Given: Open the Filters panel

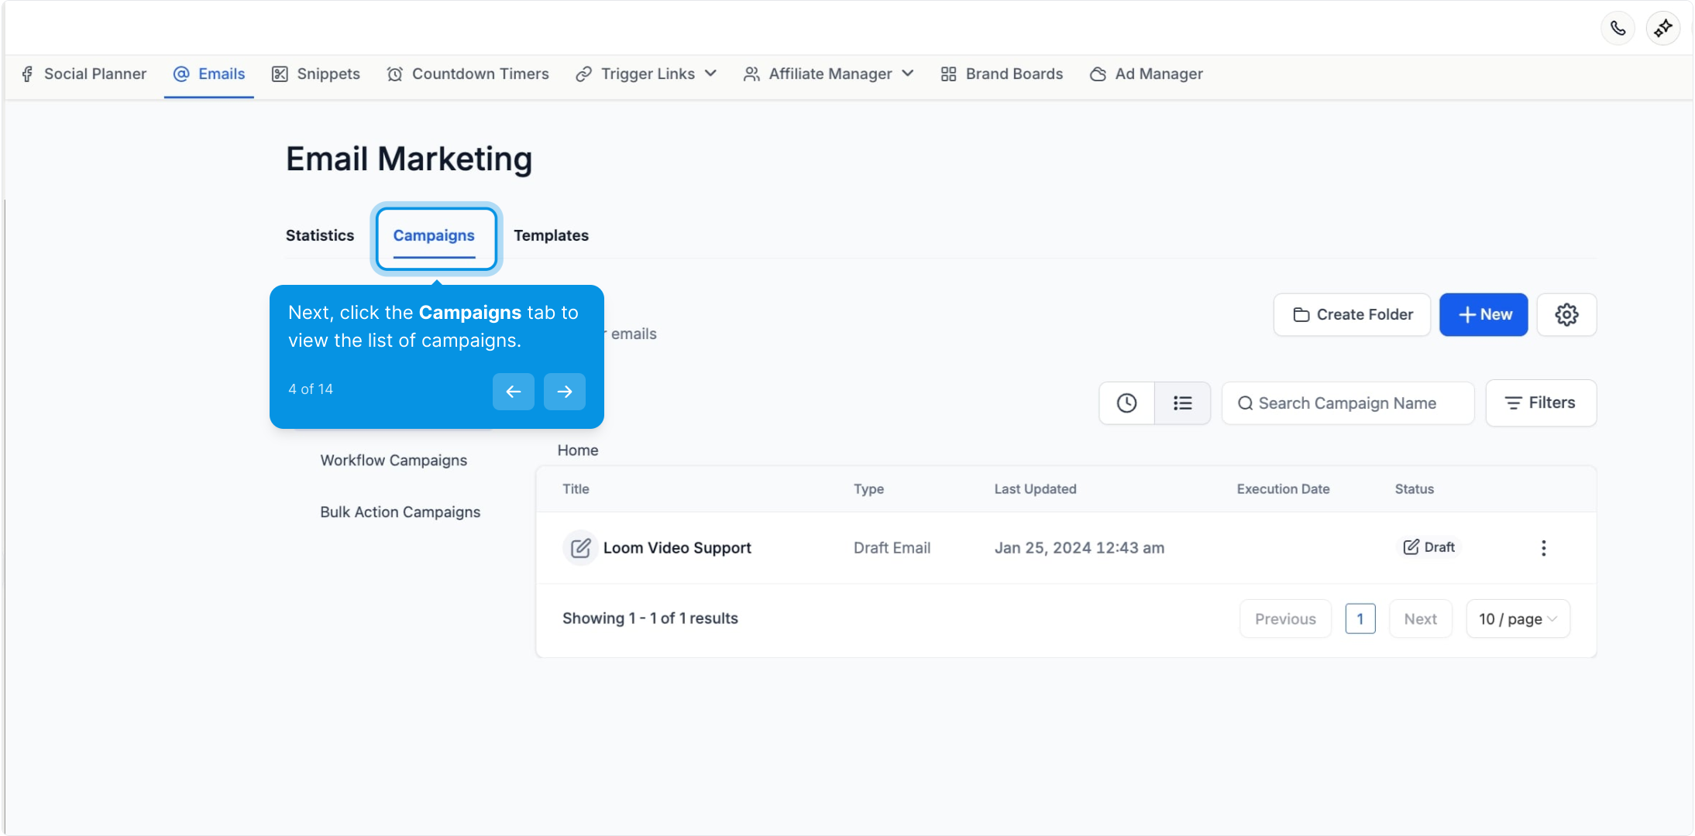Looking at the screenshot, I should (x=1540, y=403).
